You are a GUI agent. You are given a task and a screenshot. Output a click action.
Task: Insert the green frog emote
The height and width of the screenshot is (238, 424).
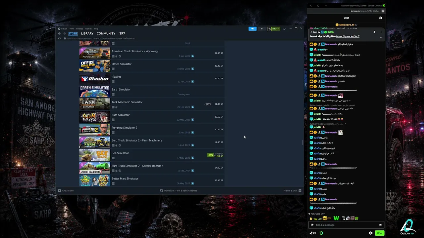pos(357,218)
